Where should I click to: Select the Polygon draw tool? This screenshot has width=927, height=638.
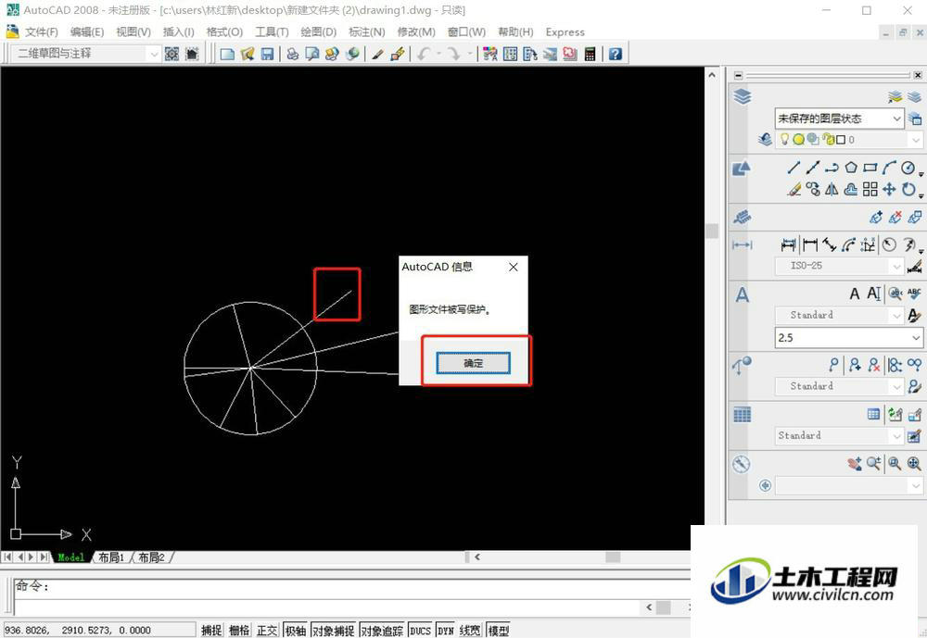pyautogui.click(x=851, y=168)
